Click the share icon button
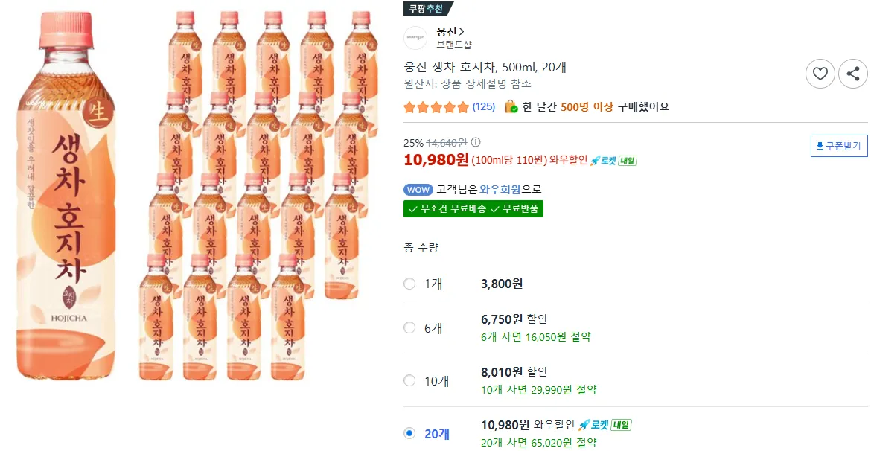 pyautogui.click(x=852, y=74)
